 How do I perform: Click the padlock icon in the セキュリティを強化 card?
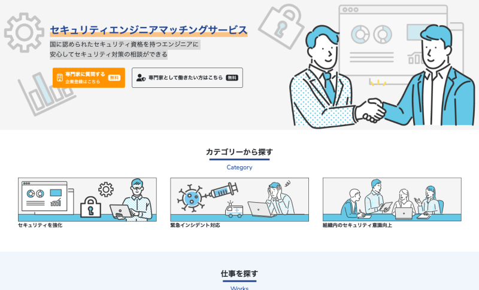[x=90, y=207]
